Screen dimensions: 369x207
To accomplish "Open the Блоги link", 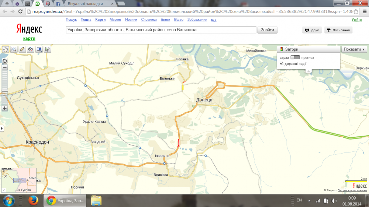I will (165, 20).
